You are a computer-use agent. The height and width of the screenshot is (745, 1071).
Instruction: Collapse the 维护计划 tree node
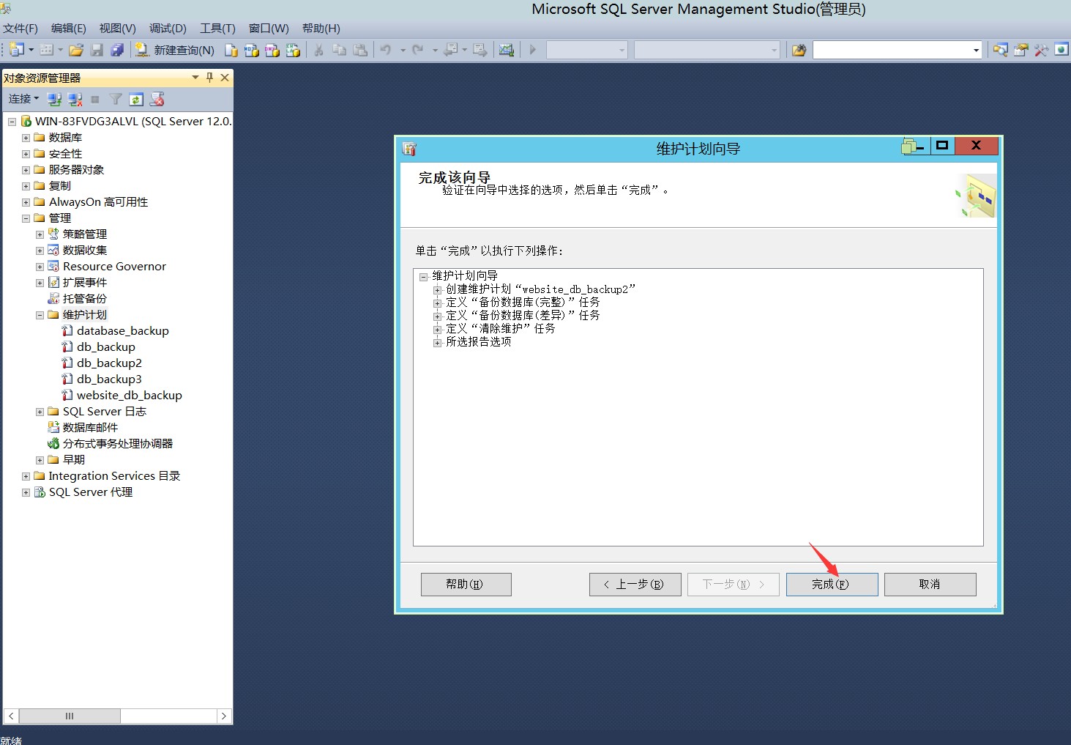tap(39, 314)
